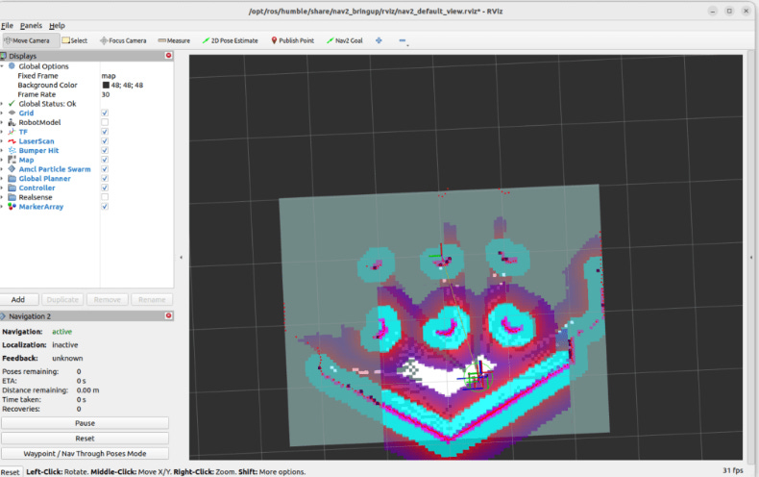Close the Navigation 2 panel

[x=168, y=315]
